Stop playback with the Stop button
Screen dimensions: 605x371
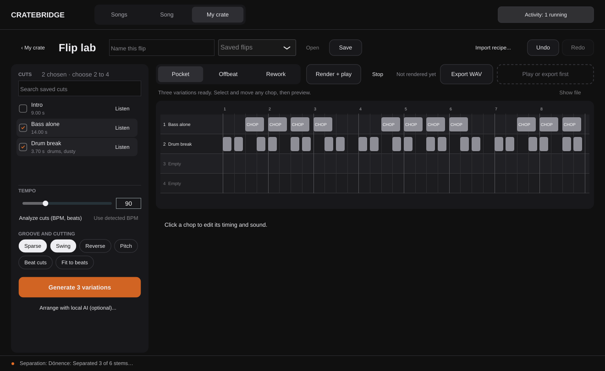378,74
